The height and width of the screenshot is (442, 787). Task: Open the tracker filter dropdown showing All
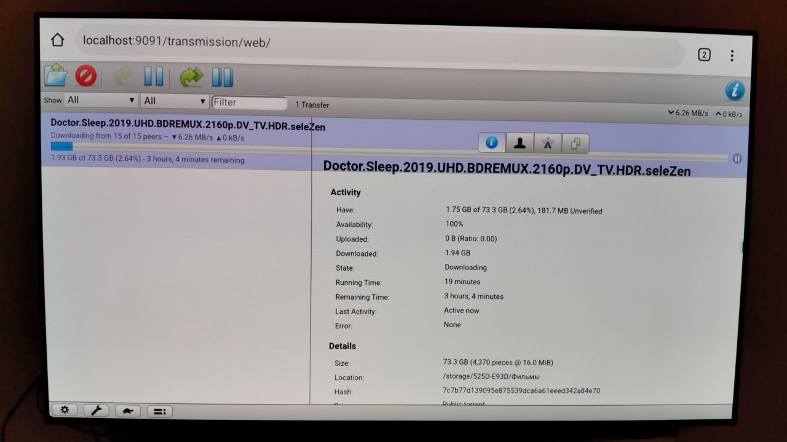pyautogui.click(x=175, y=101)
